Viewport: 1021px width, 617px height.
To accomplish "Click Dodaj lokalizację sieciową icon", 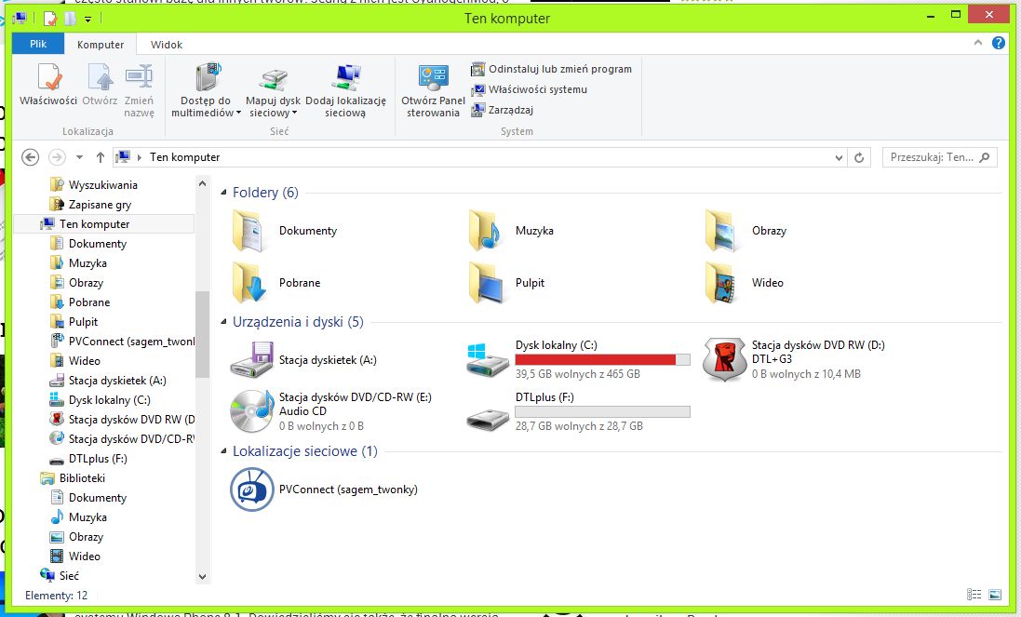I will (345, 77).
